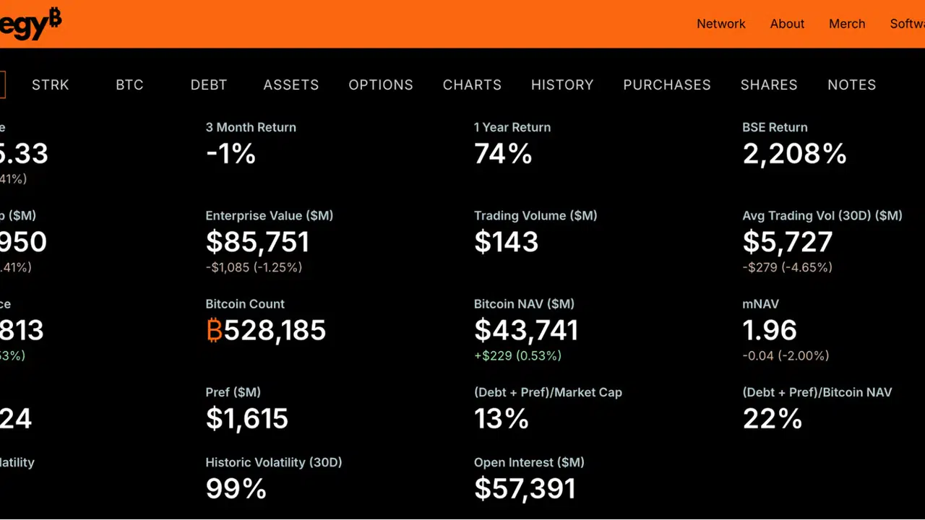Select the PURCHASES tab

[x=667, y=84]
